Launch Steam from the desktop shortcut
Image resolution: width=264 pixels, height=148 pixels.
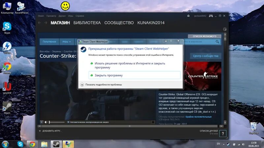tap(7, 108)
